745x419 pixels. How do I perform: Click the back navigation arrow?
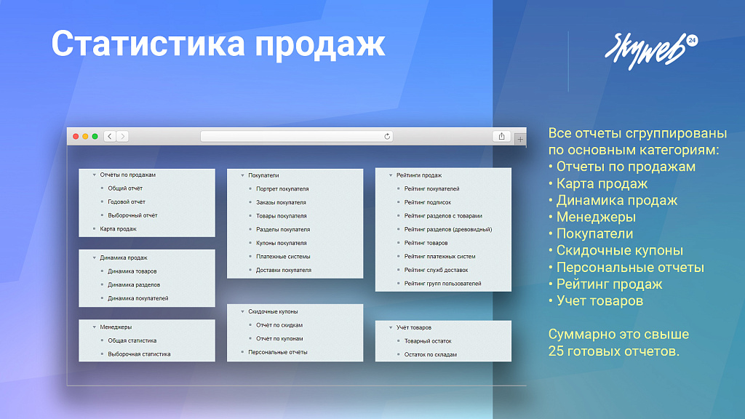click(x=109, y=136)
